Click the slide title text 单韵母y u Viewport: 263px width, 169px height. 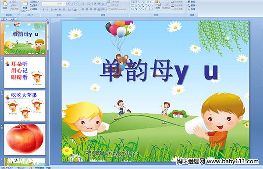(160, 71)
